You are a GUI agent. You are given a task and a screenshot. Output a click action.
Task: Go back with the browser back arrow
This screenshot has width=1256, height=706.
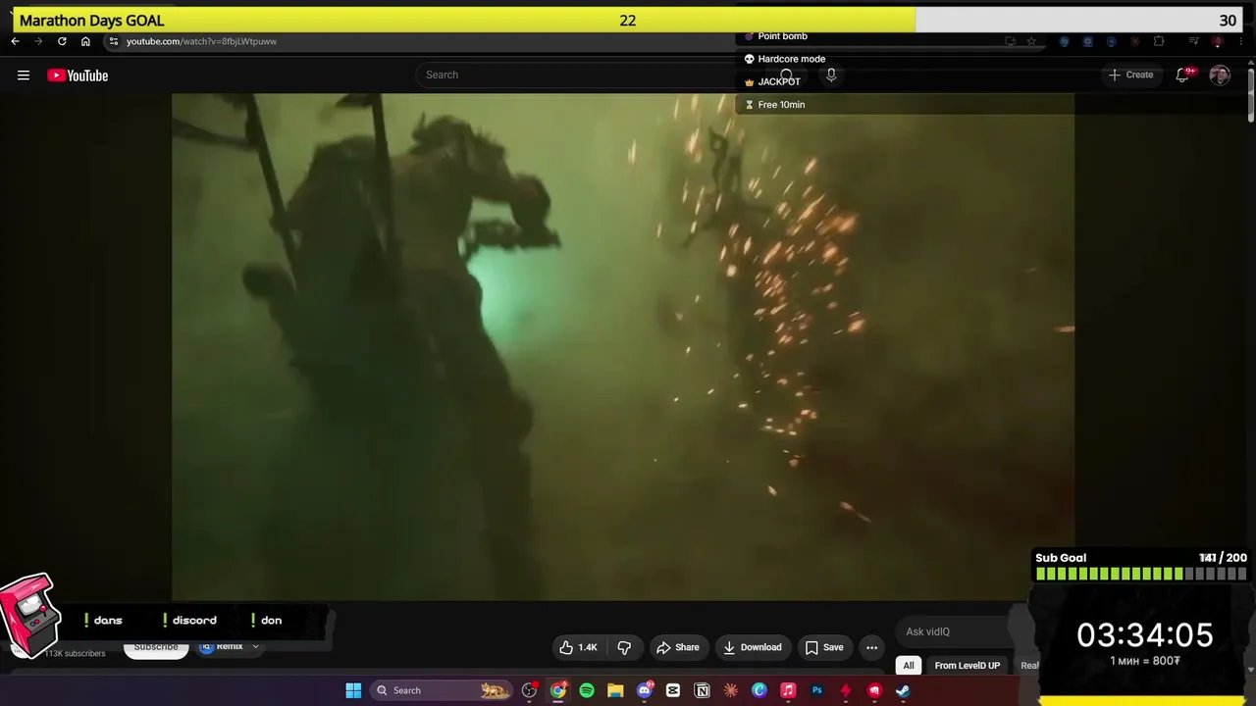(15, 41)
